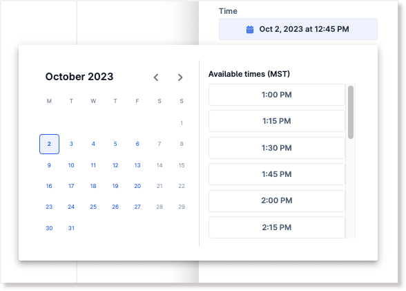This screenshot has height=291, width=406.
Task: Select October 3 on the calendar
Action: [x=71, y=144]
